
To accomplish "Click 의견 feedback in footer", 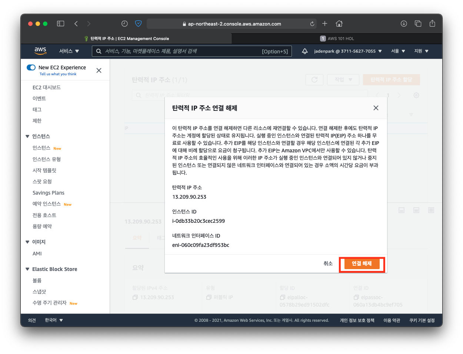I will 32,320.
